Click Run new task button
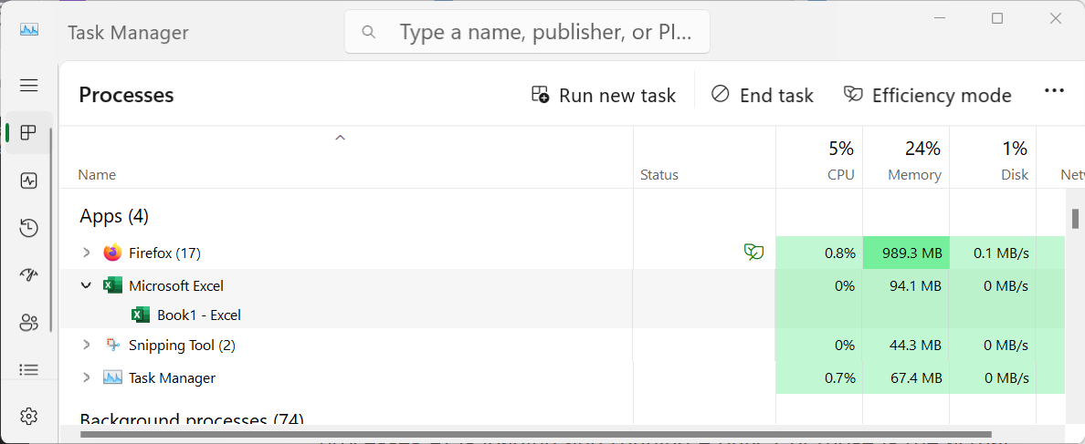1085x444 pixels. tap(604, 95)
